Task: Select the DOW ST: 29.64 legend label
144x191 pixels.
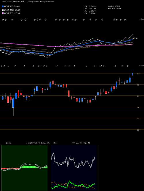Action: click(x=12, y=7)
